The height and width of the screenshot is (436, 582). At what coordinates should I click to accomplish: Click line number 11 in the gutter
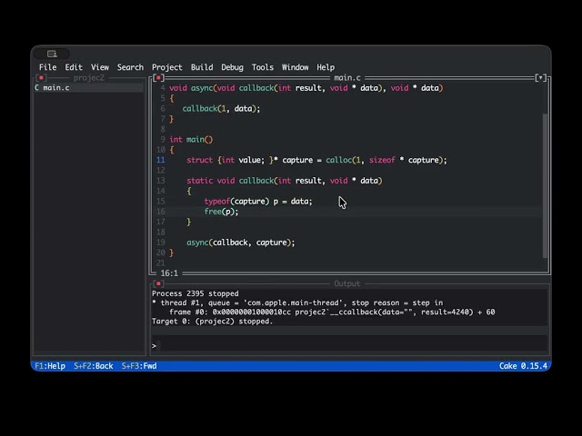coord(161,160)
